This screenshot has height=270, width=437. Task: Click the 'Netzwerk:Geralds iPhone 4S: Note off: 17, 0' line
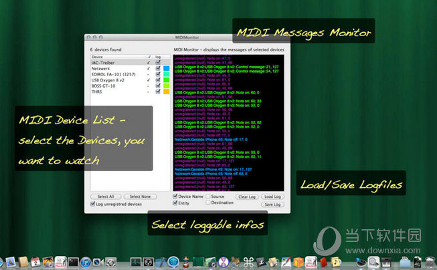(x=211, y=140)
